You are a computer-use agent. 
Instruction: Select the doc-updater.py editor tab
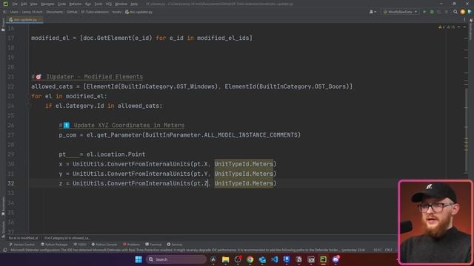coord(24,20)
